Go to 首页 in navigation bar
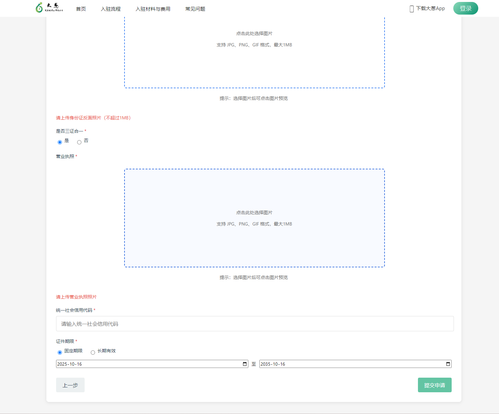Image resolution: width=499 pixels, height=414 pixels. pos(81,9)
